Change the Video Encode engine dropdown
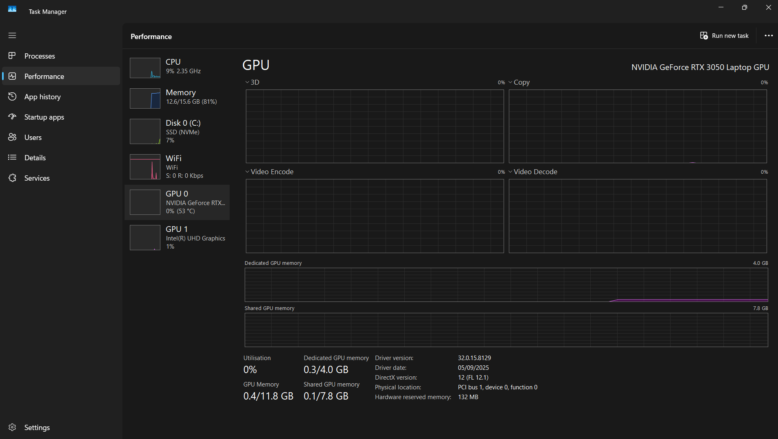The height and width of the screenshot is (439, 778). click(x=269, y=172)
